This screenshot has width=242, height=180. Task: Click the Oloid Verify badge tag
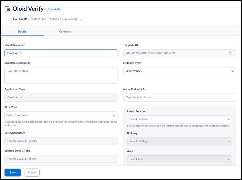click(54, 9)
